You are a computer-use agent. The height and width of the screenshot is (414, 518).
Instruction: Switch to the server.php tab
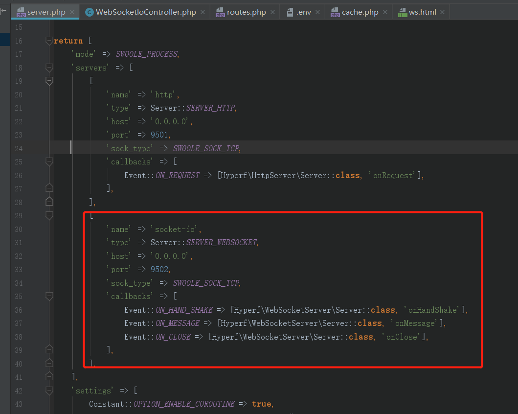46,12
